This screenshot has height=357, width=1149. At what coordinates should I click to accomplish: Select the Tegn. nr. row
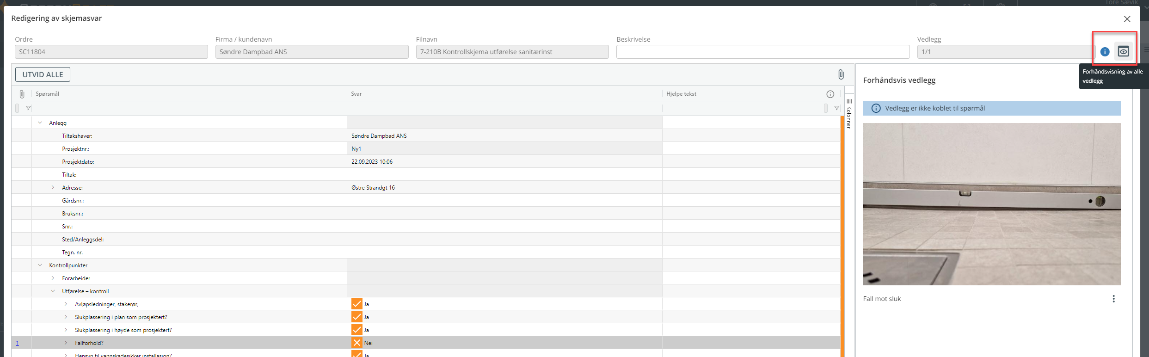click(x=426, y=252)
